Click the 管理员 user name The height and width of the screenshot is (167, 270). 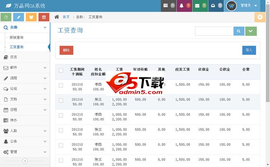click(245, 5)
